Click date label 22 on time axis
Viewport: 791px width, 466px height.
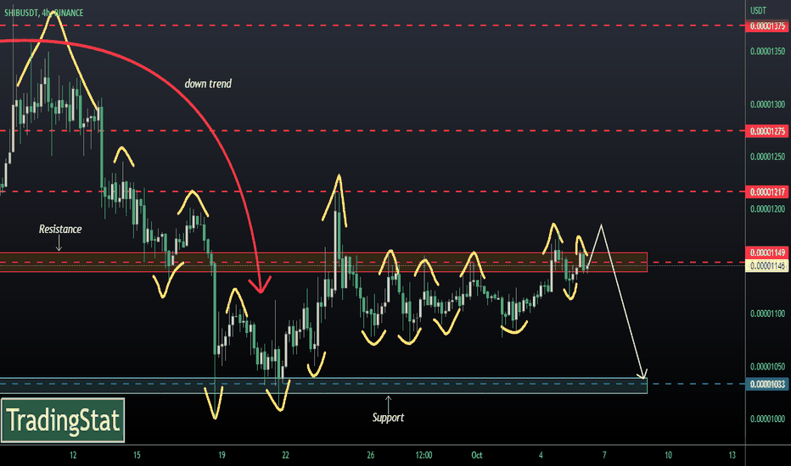pyautogui.click(x=285, y=456)
